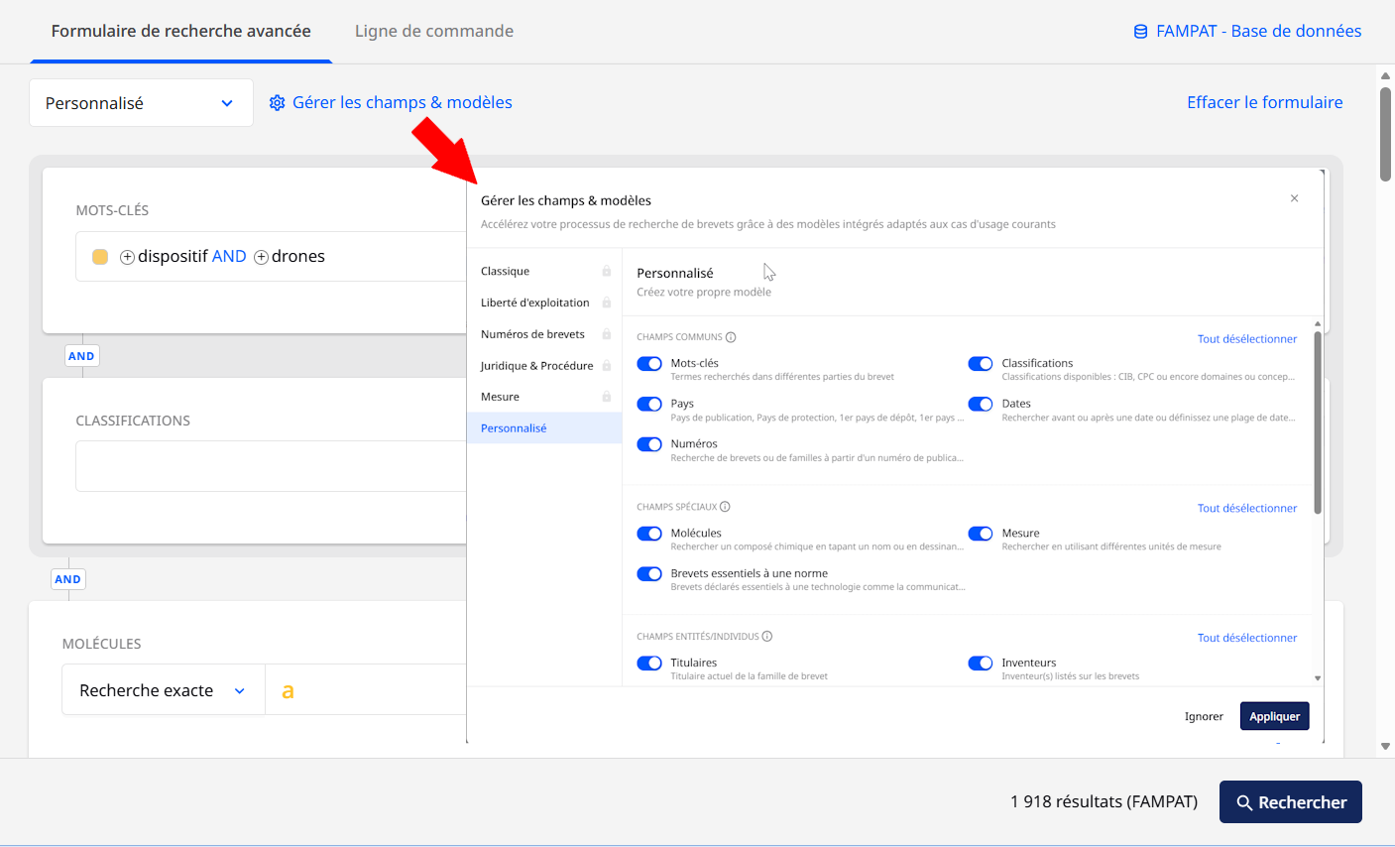1395x847 pixels.
Task: Click the info icon next to CHAMPS COMMUNS
Action: [731, 337]
